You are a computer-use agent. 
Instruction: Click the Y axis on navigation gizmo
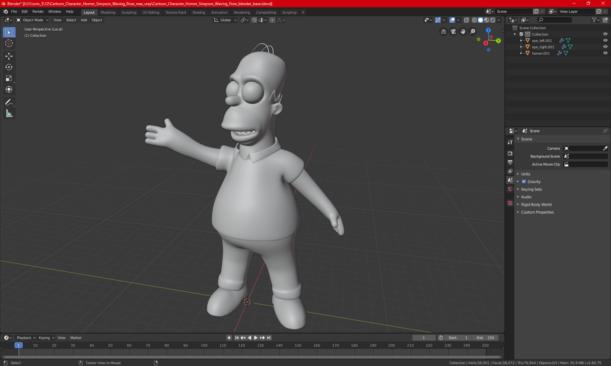(x=498, y=41)
